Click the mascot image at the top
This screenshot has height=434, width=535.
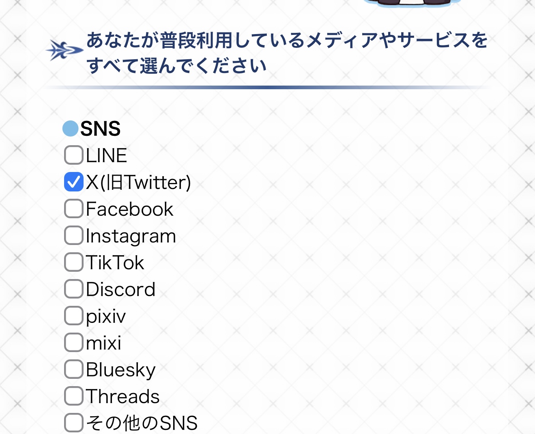[412, 3]
